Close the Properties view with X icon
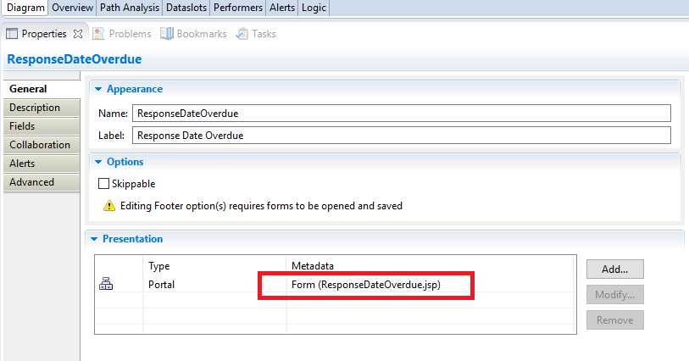Image resolution: width=689 pixels, height=361 pixels. (78, 34)
